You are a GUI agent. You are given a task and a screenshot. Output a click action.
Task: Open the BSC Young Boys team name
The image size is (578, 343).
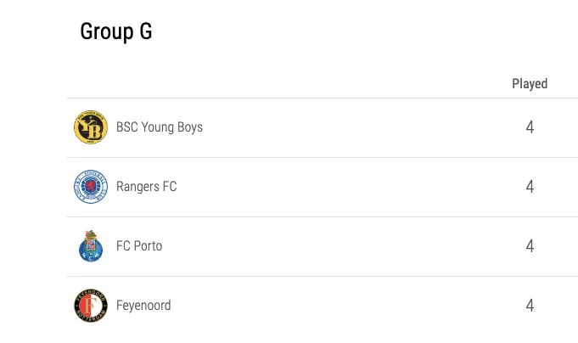(x=160, y=127)
